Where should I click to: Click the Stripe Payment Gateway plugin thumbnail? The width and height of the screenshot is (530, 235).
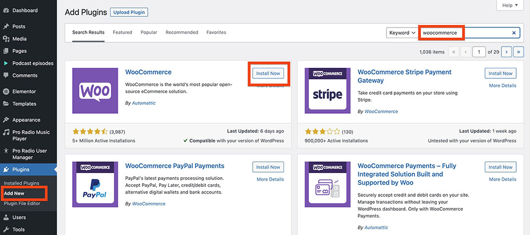[x=328, y=91]
